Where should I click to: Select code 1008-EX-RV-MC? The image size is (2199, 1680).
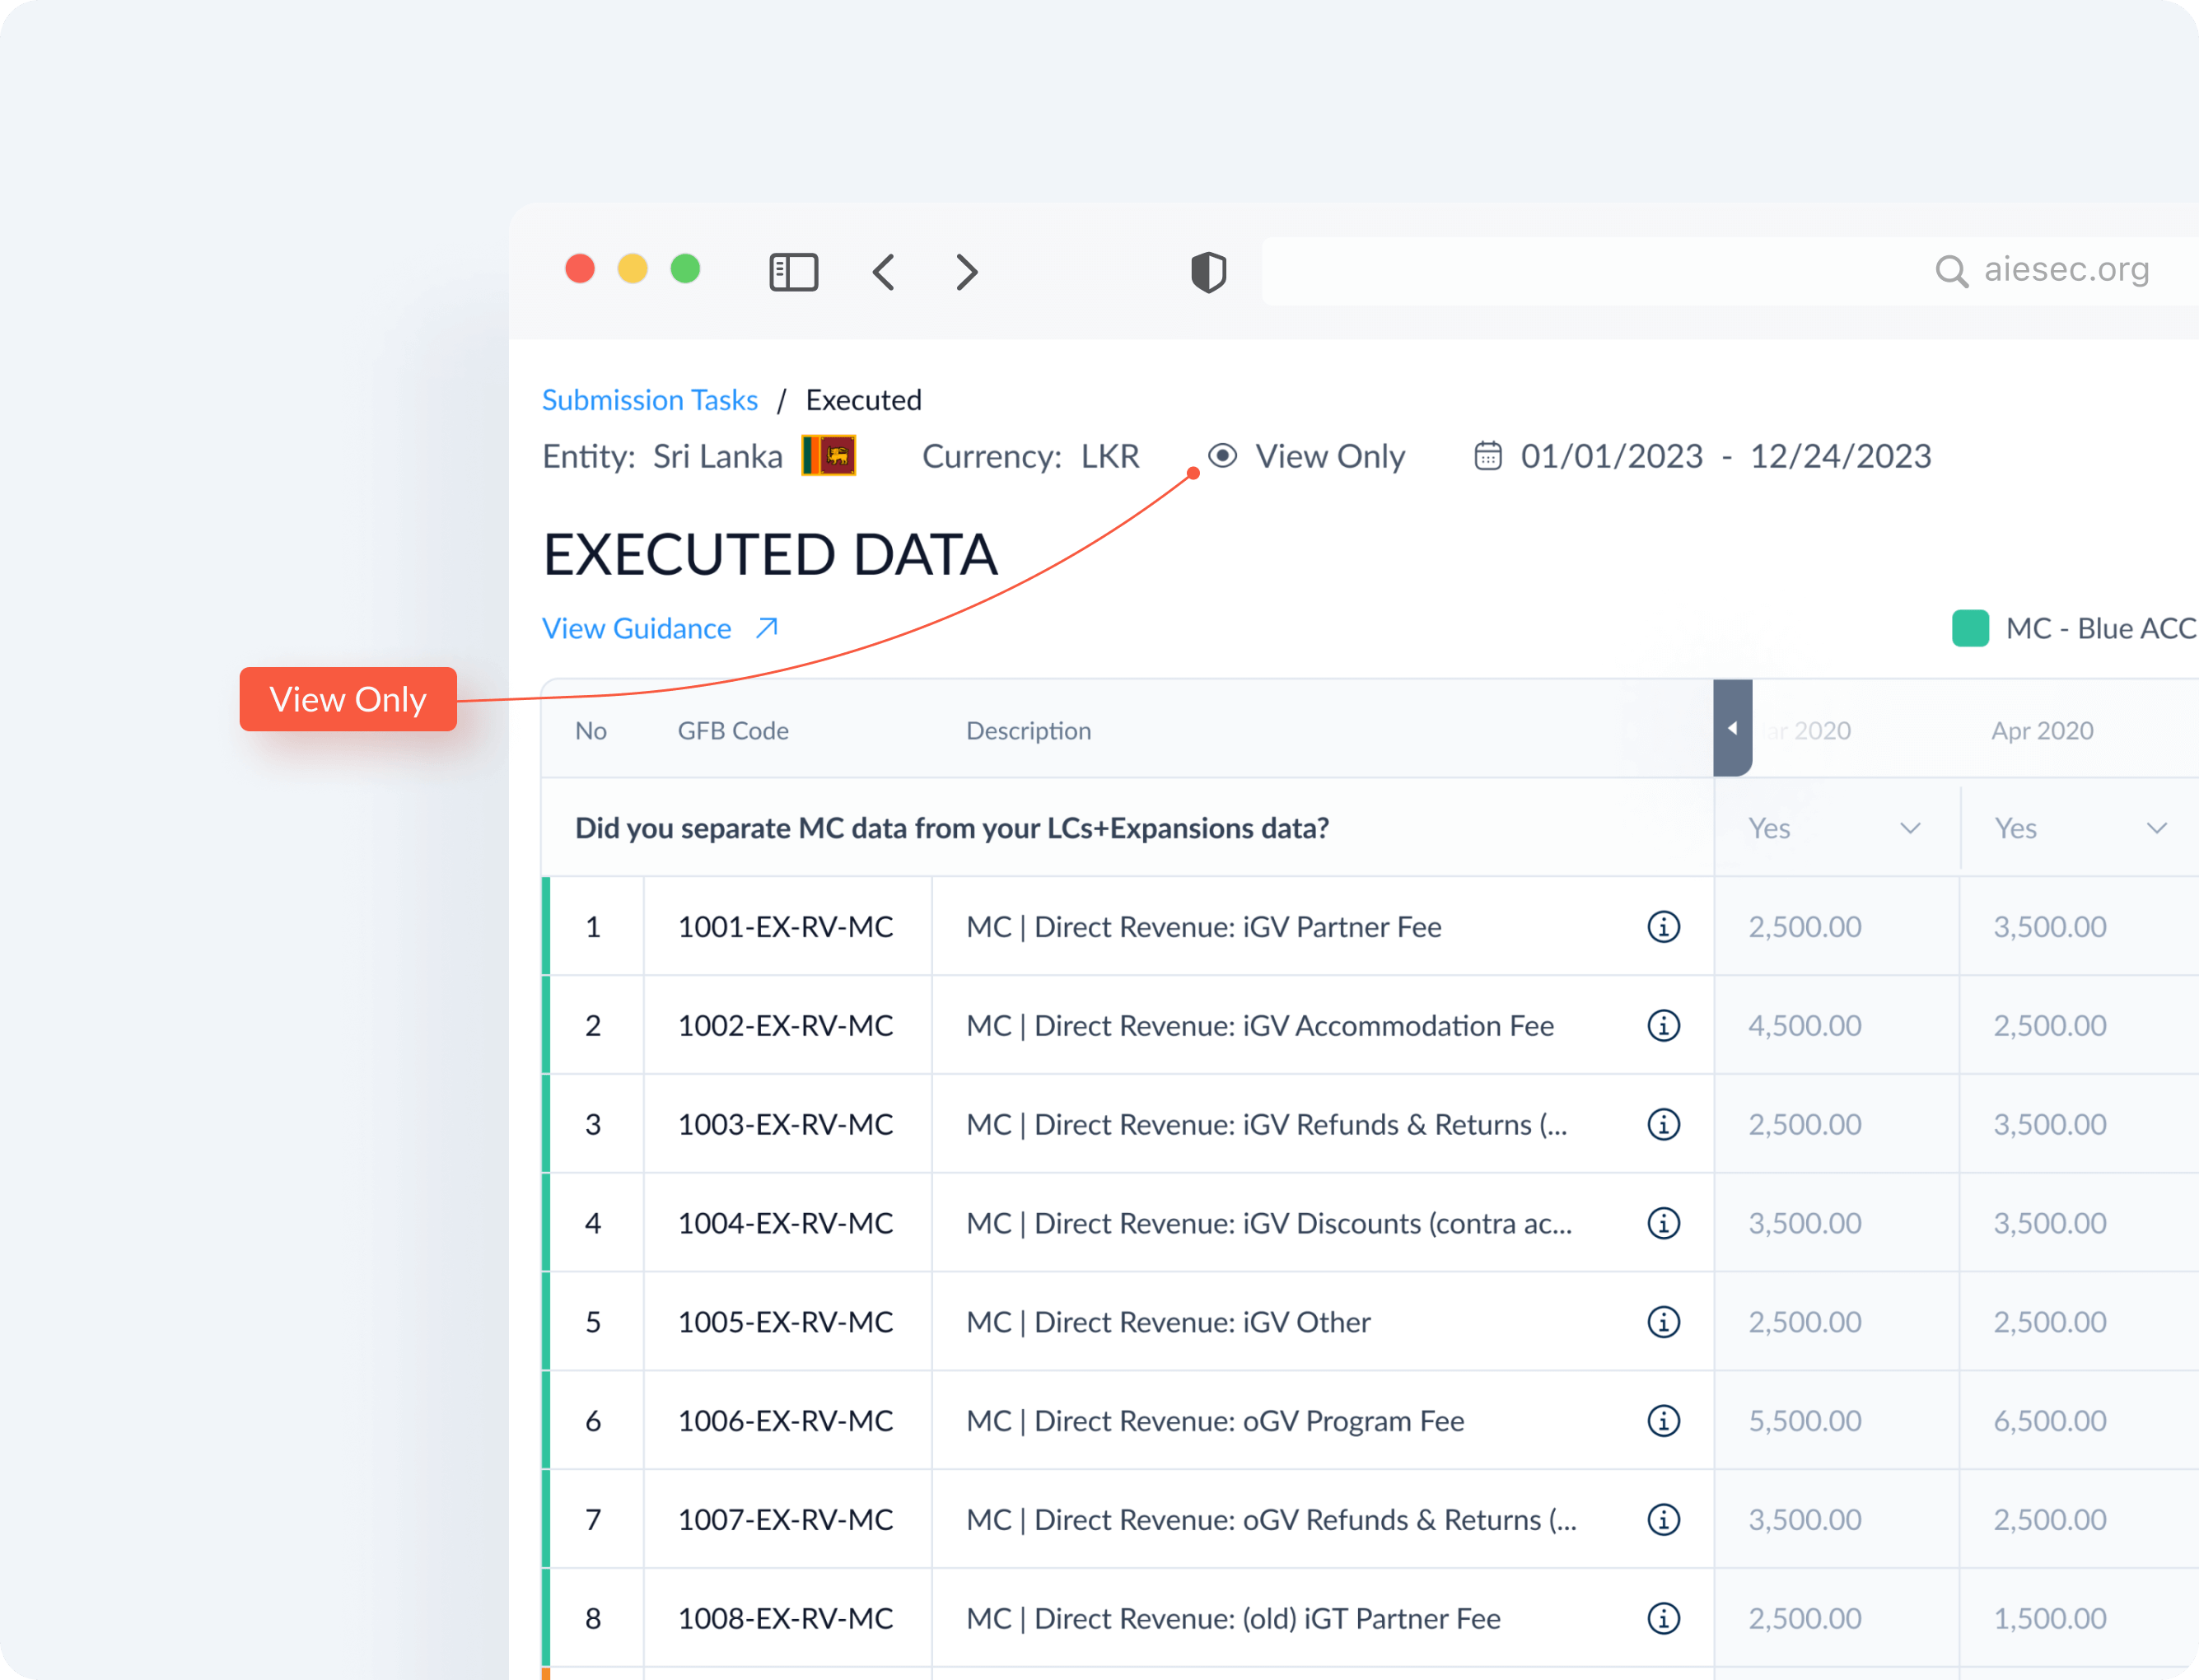click(x=786, y=1619)
